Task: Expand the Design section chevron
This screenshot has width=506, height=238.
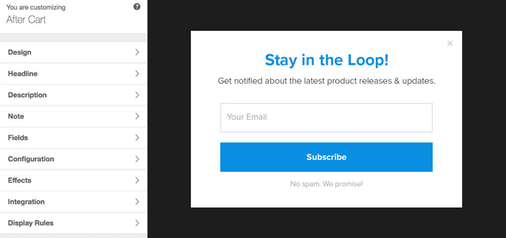Action: point(137,52)
